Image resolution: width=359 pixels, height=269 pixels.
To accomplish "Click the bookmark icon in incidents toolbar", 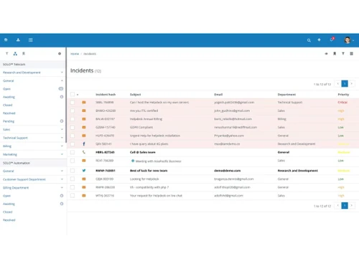I will pyautogui.click(x=335, y=54).
